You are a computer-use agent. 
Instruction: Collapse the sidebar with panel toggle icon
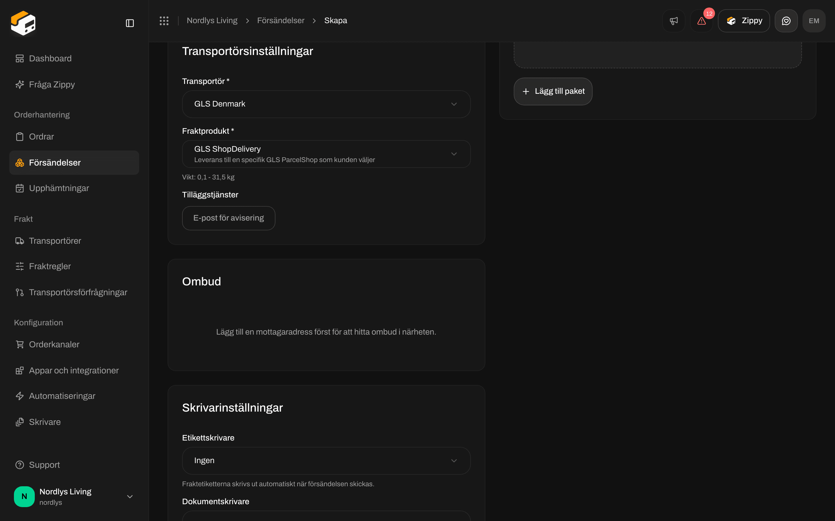(130, 23)
